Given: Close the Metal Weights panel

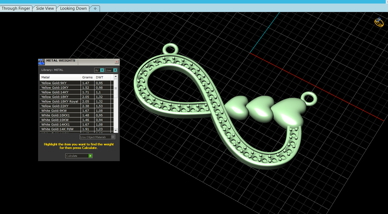Looking at the screenshot, I should coord(117,62).
